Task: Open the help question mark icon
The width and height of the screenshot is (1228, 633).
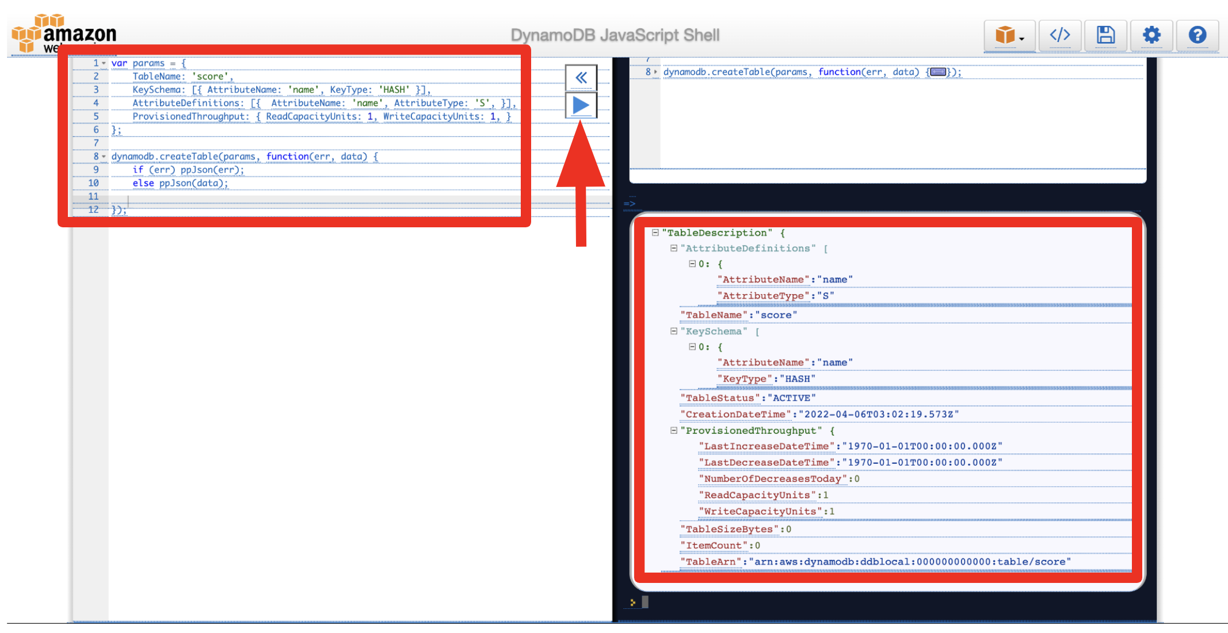Action: (1197, 35)
